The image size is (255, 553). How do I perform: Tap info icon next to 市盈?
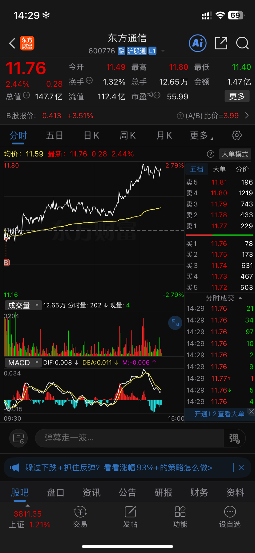pos(157,95)
